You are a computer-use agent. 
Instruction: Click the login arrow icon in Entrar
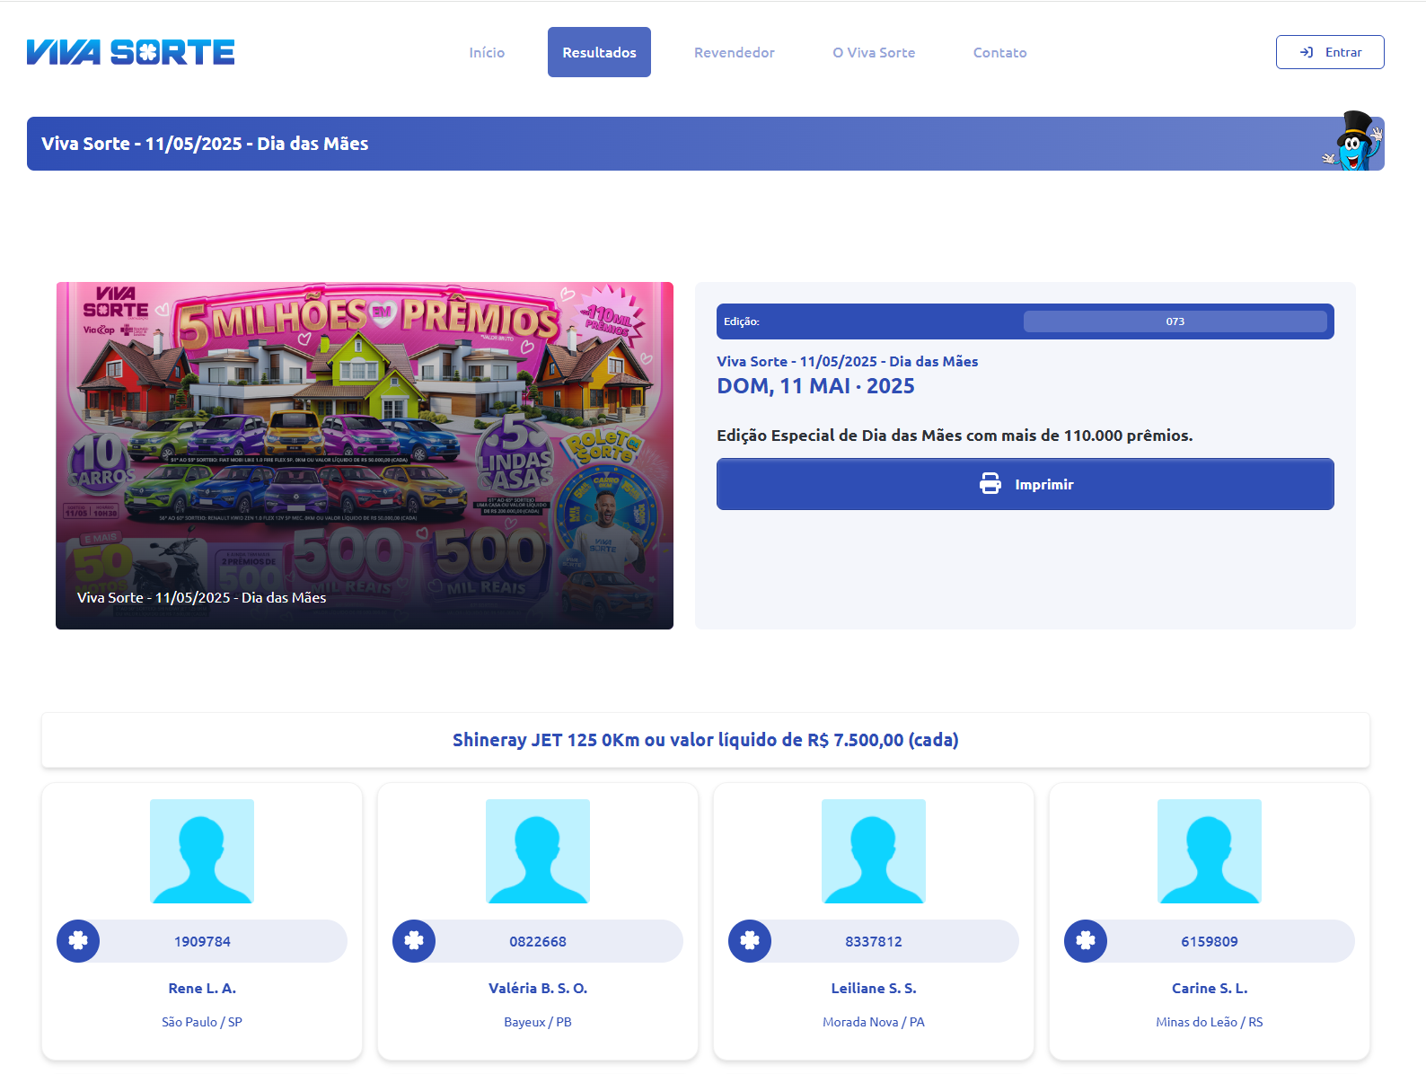pyautogui.click(x=1307, y=52)
